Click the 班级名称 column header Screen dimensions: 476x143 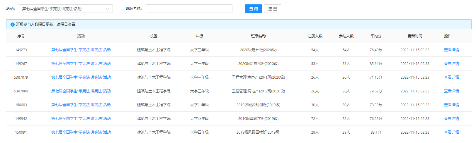pyautogui.click(x=259, y=36)
